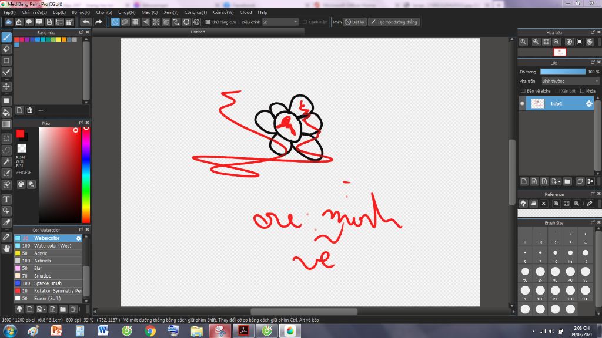Open the Xem(V) menu
Screen dimensions: 602x338
pyautogui.click(x=171, y=12)
